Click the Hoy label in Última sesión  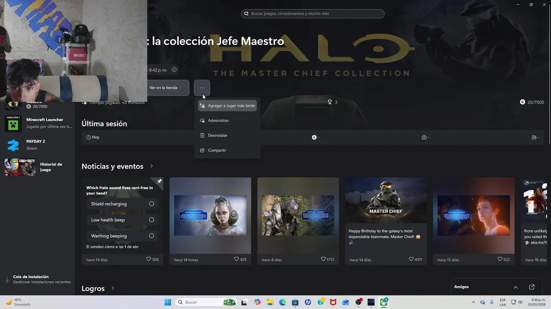click(96, 137)
